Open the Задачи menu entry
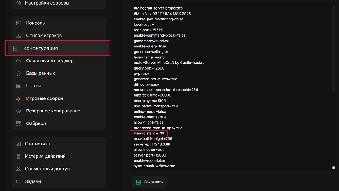 point(33,181)
